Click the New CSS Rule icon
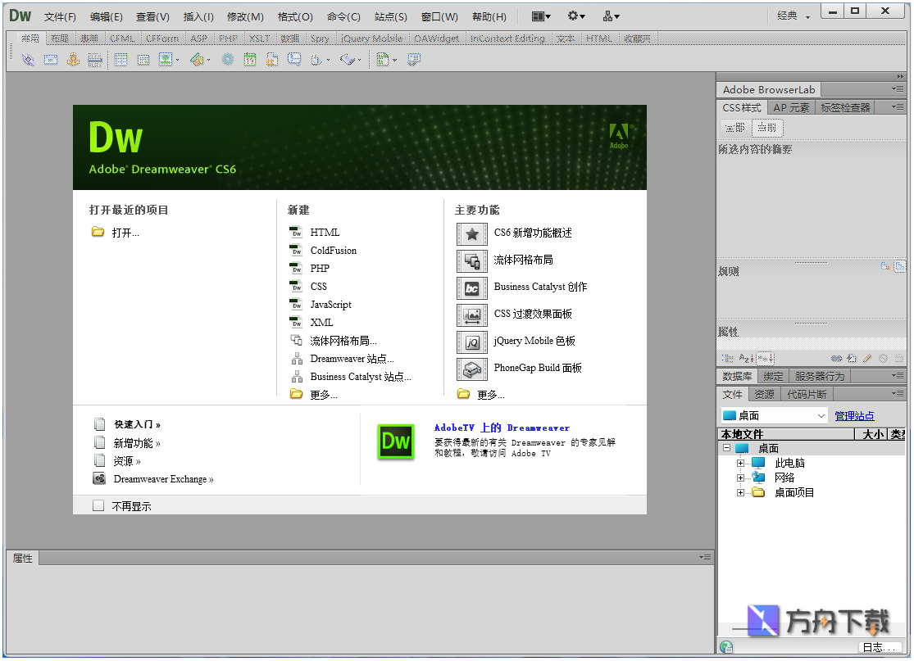 [x=852, y=358]
